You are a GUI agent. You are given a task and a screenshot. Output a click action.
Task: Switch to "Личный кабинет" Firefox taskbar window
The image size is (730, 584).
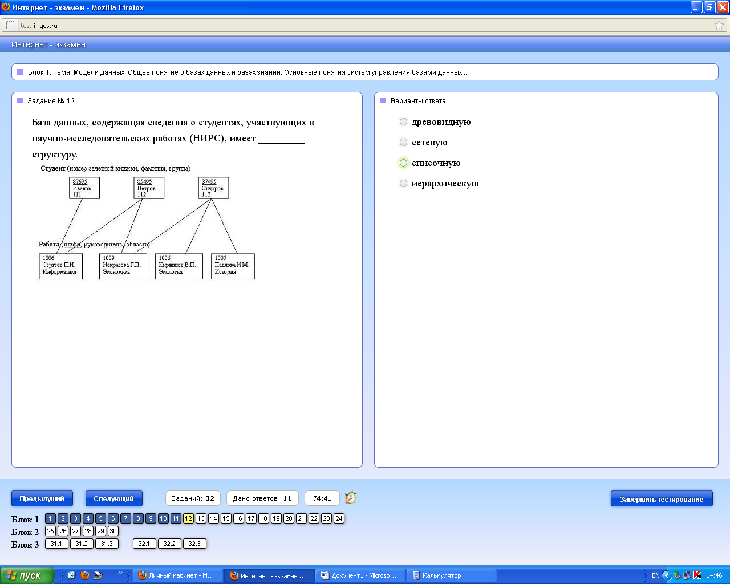[178, 575]
